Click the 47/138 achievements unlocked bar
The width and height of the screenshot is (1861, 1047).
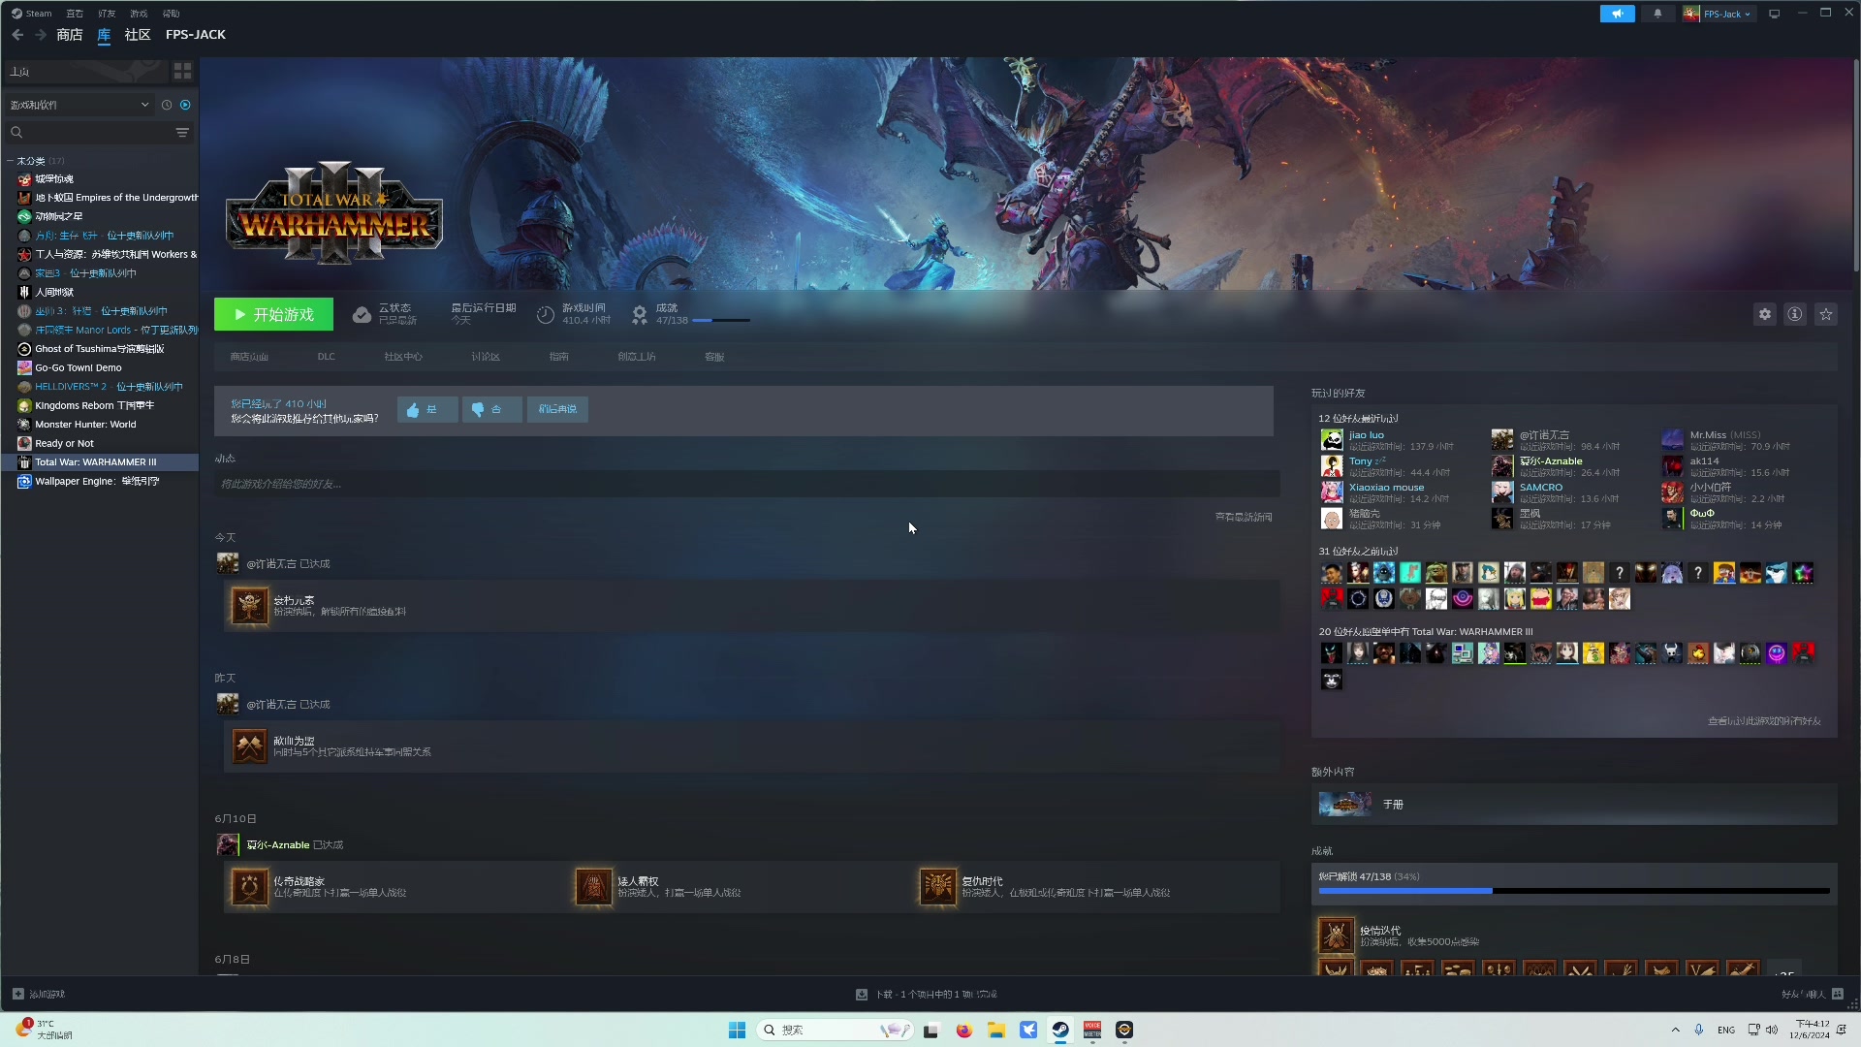1574,890
